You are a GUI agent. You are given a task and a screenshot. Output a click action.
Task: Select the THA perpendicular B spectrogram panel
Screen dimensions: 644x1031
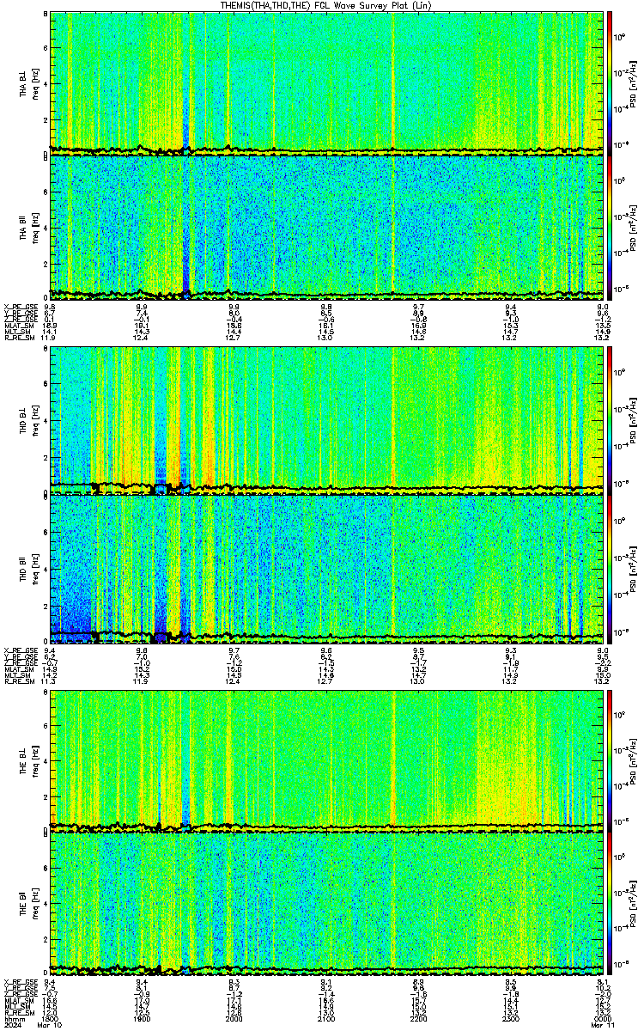coord(326,82)
